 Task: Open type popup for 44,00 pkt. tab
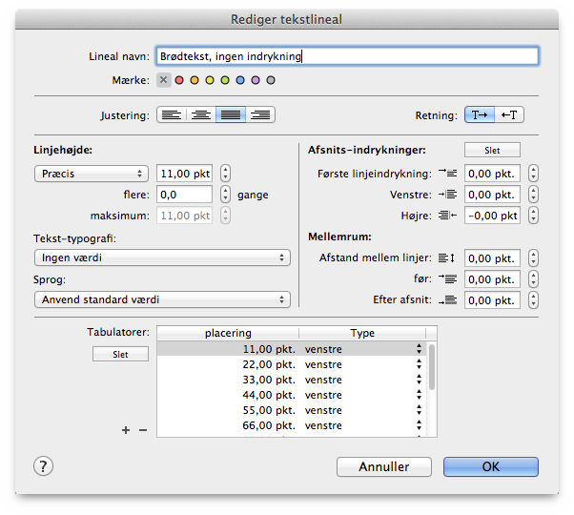[x=419, y=395]
